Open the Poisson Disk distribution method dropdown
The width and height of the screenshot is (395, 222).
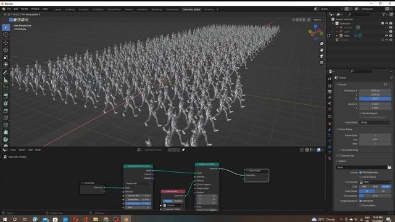pyautogui.click(x=138, y=184)
